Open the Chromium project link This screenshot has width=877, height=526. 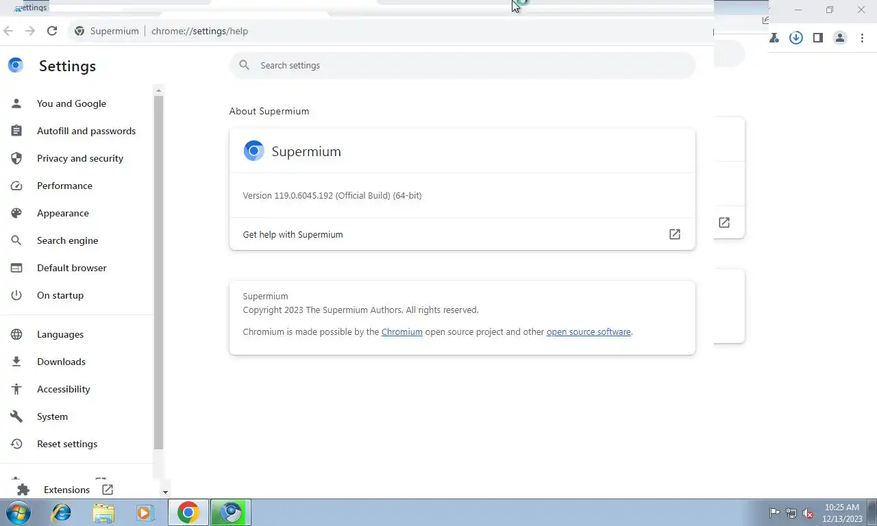[402, 331]
